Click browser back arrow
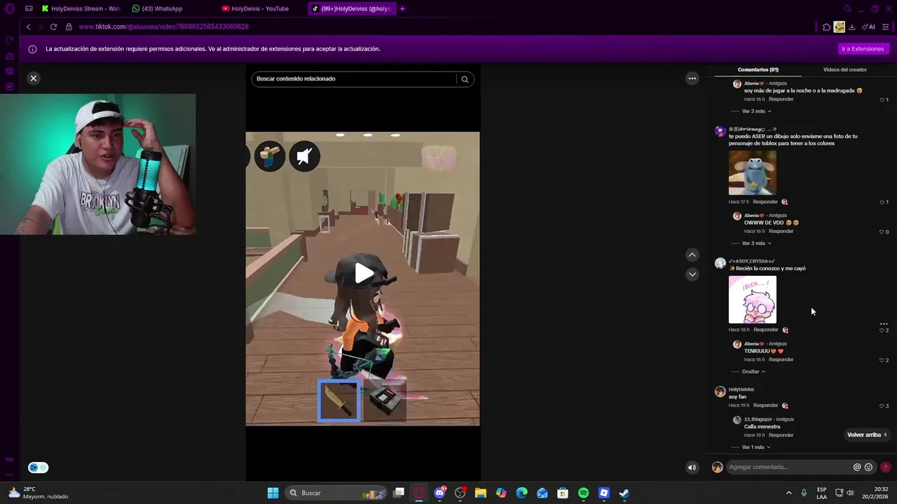This screenshot has height=504, width=897. click(x=29, y=27)
